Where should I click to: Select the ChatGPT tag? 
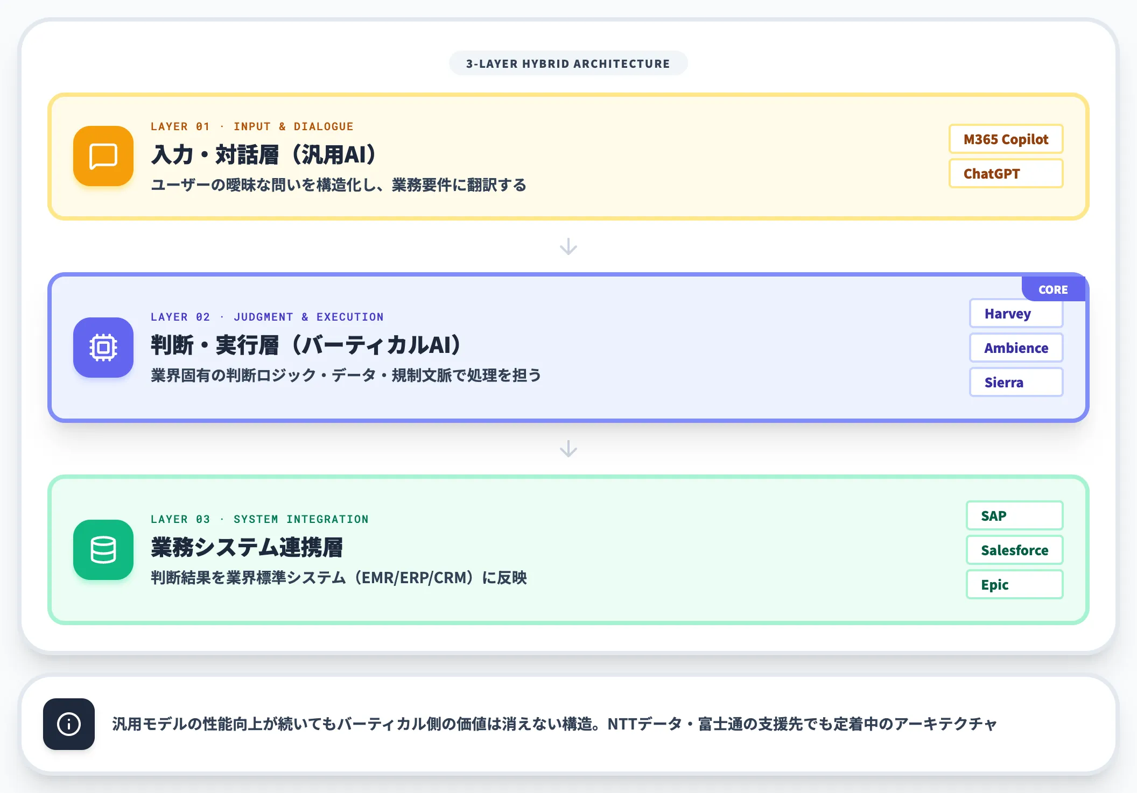pos(1006,174)
